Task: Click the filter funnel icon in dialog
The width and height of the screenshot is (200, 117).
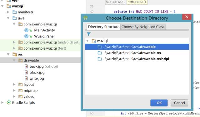Action: (x=89, y=34)
